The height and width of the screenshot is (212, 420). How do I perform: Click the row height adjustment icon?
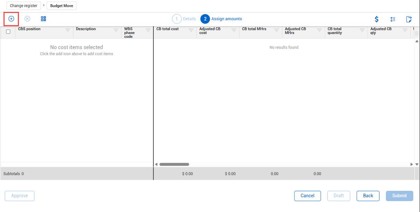(x=393, y=19)
